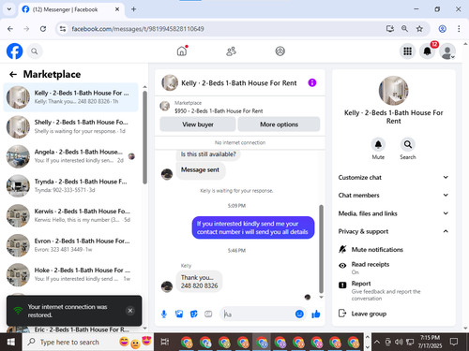Click the Windows taskbar search box
This screenshot has height=351, width=469.
87,342
